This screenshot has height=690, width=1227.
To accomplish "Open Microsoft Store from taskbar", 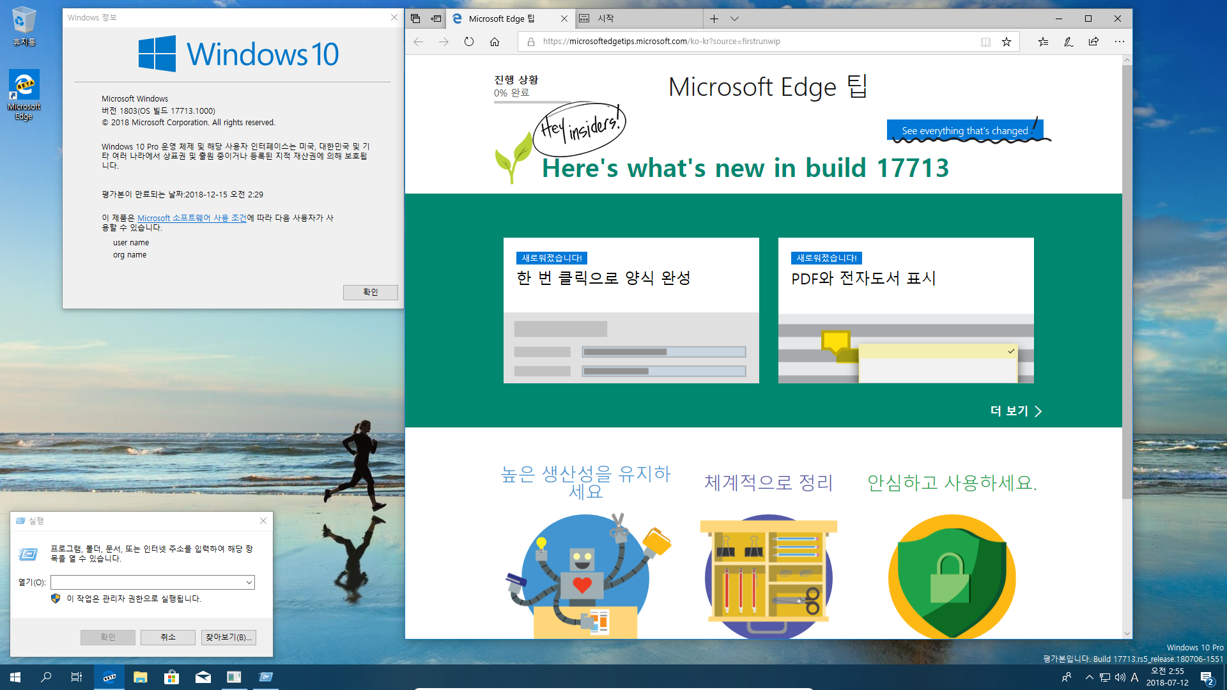I will pyautogui.click(x=172, y=677).
